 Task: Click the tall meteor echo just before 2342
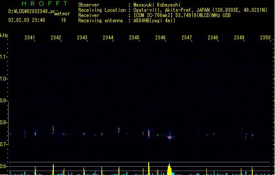(x=53, y=129)
